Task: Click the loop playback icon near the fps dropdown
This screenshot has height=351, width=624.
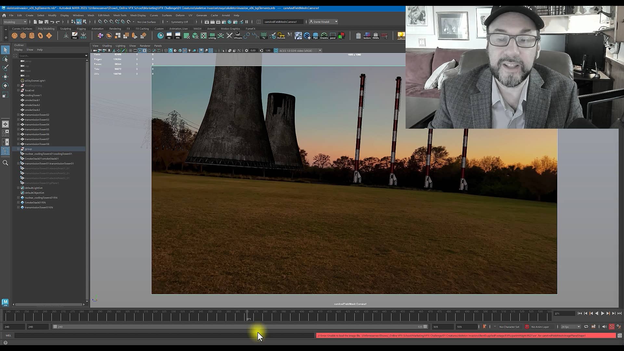Action: (586, 327)
